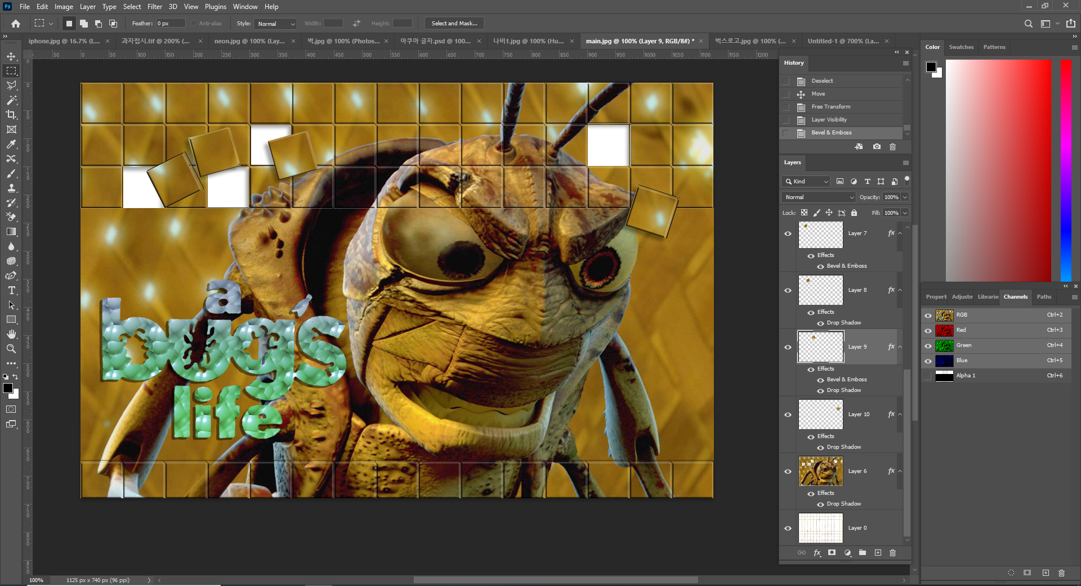Select the Zoom tool
The image size is (1081, 586).
click(x=11, y=349)
